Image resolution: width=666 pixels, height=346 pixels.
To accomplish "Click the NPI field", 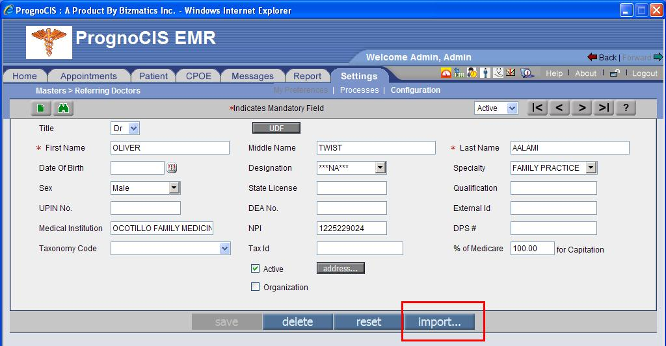I will pos(352,228).
